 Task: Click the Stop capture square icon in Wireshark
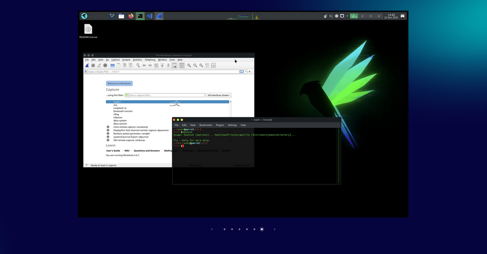(x=93, y=65)
